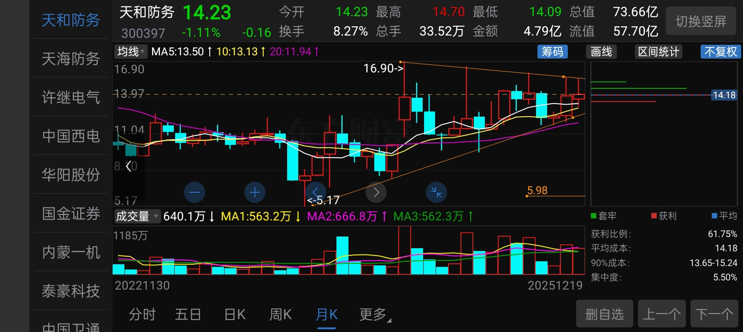Viewport: 743px width, 332px height.
Task: Tap the 14.18 average cost marker
Action: point(724,95)
